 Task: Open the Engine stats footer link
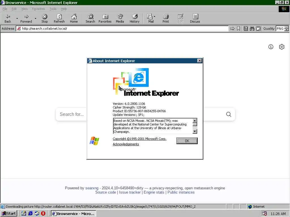154,192
